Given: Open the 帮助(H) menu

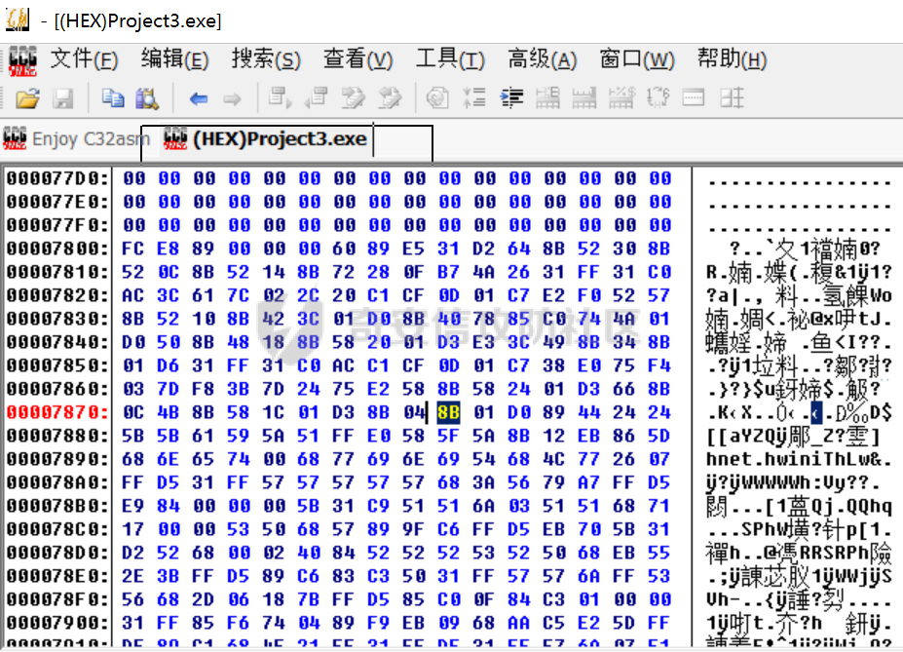Looking at the screenshot, I should click(x=732, y=60).
